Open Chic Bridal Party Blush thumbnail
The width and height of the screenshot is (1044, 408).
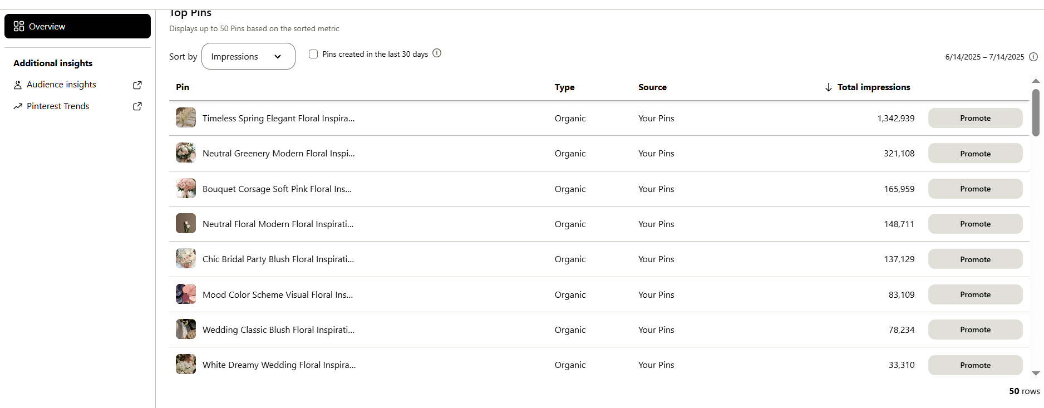pos(186,259)
